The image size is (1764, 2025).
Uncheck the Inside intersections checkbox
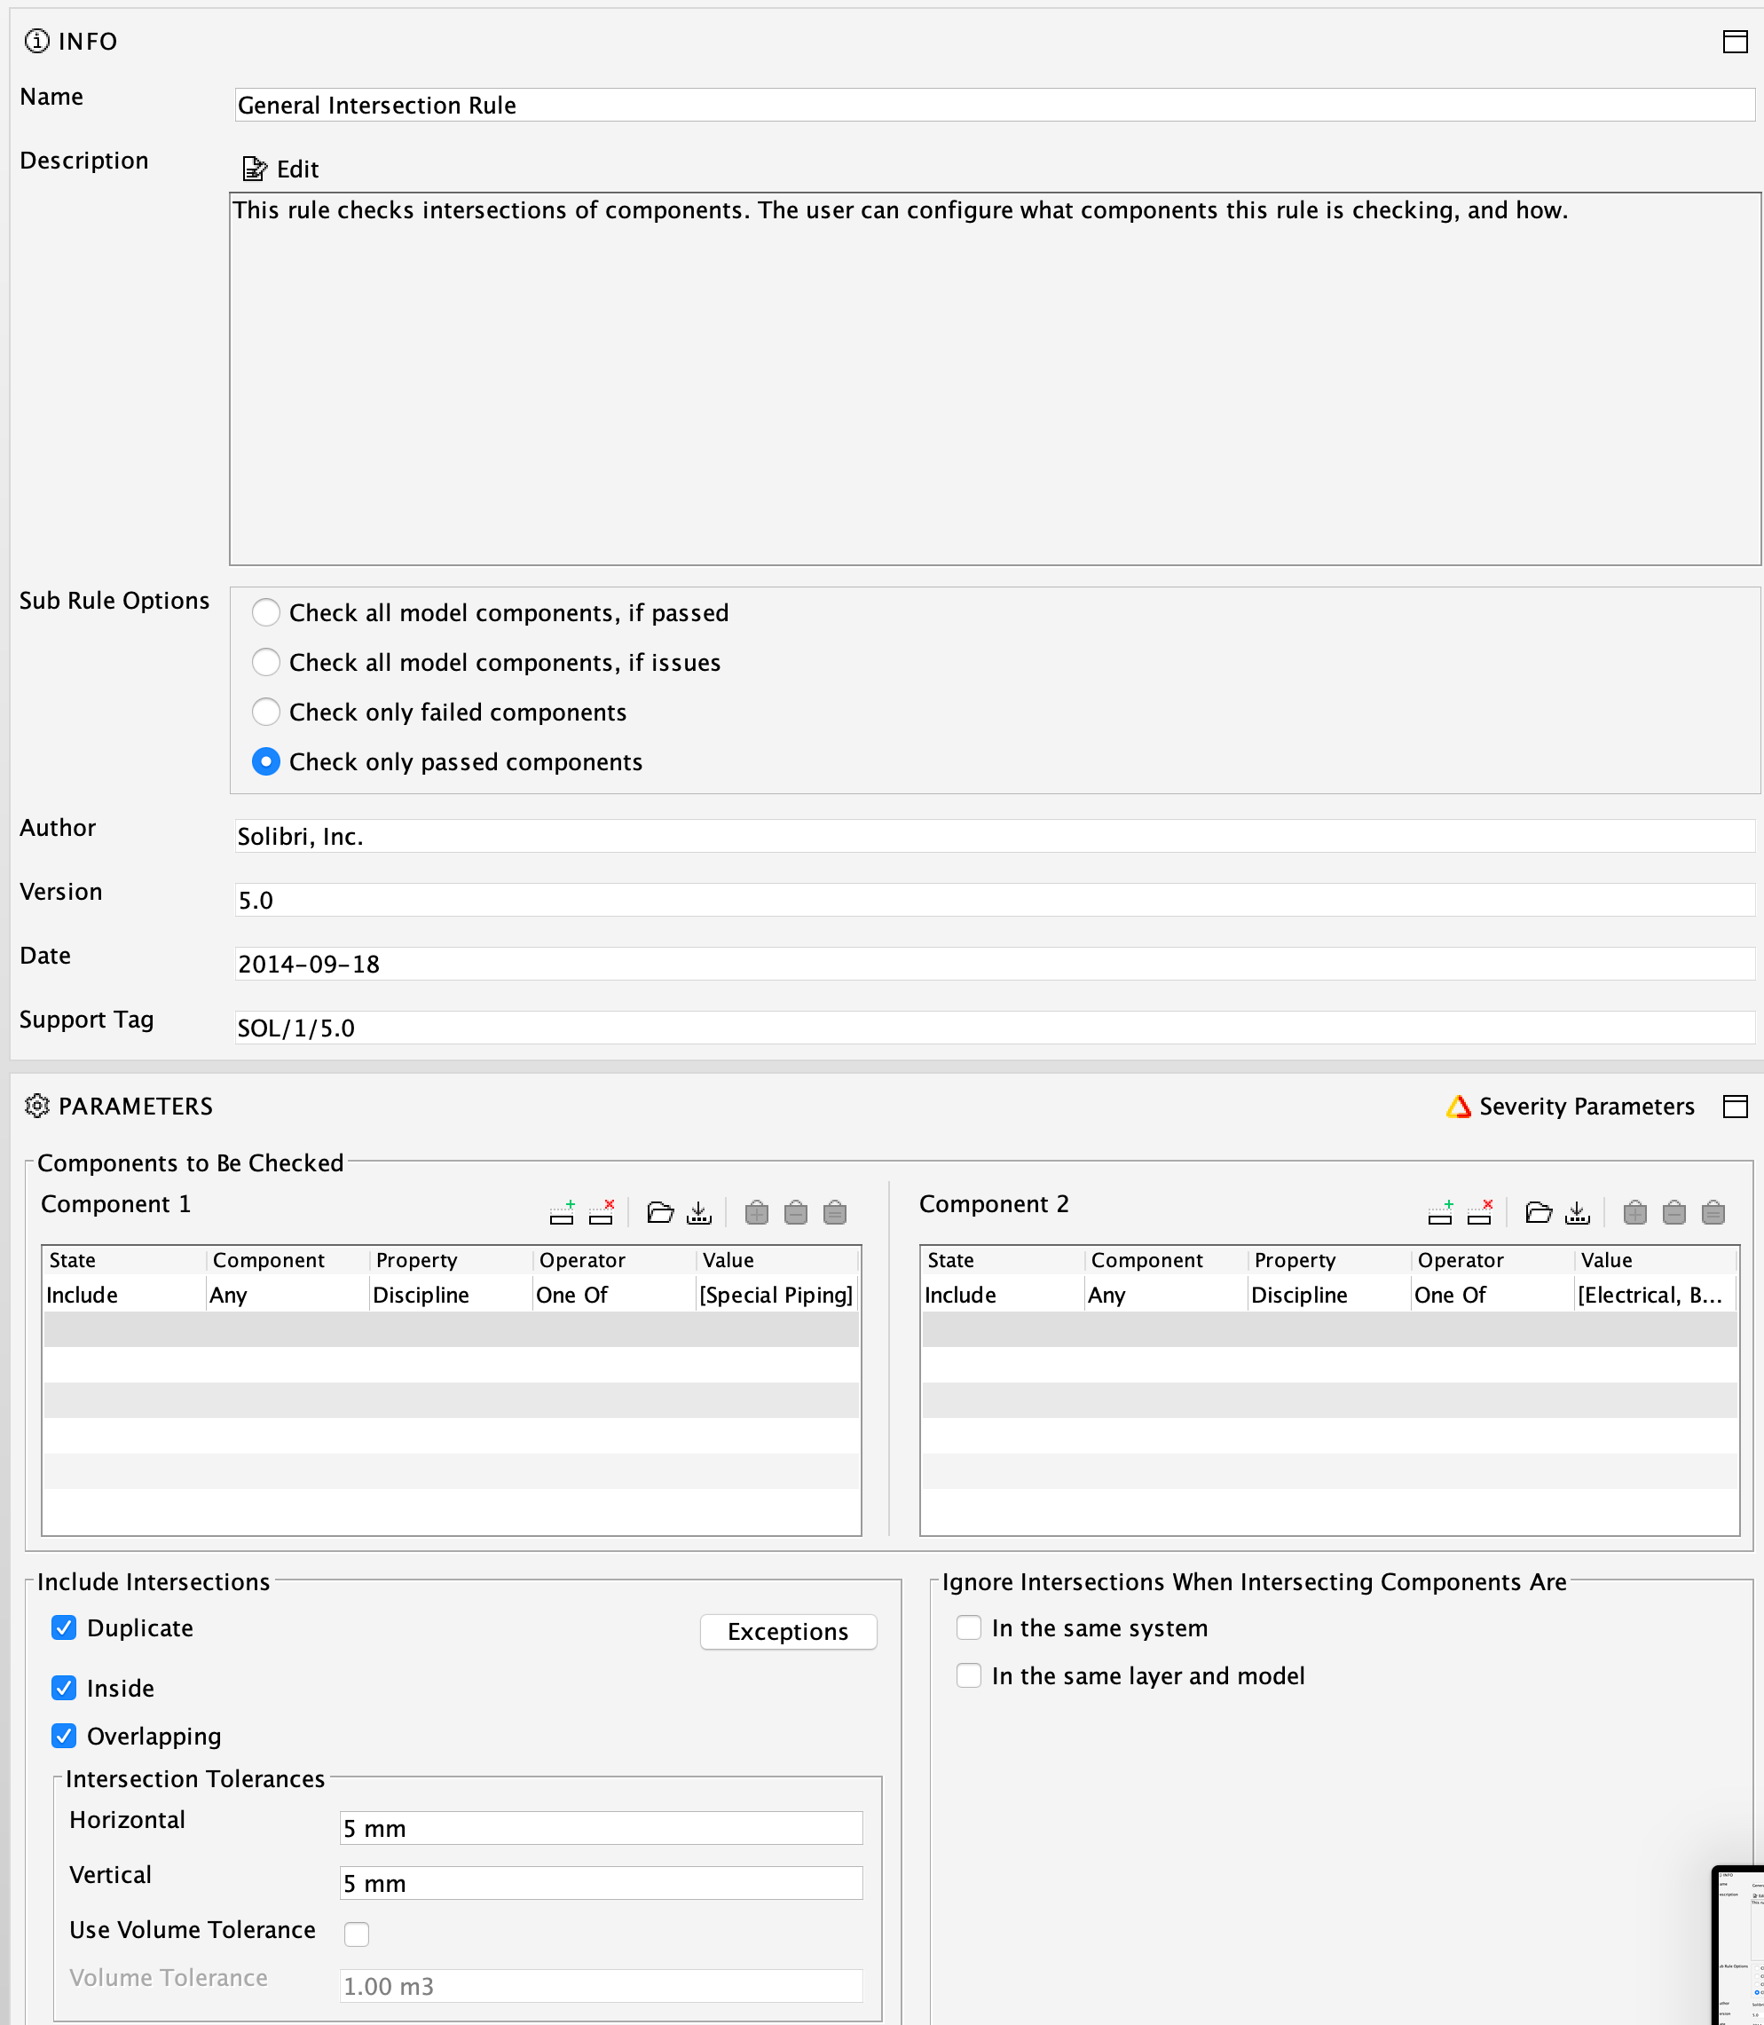[x=64, y=1687]
